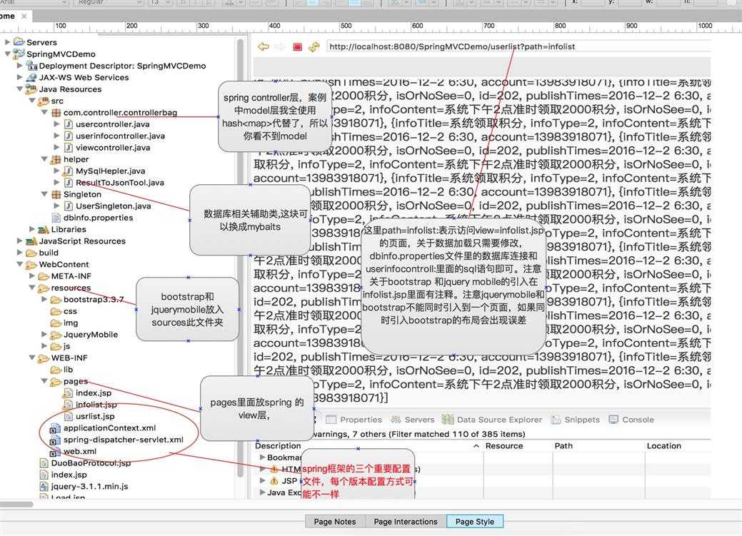Sort by the Location column header
This screenshot has height=536, width=742.
pyautogui.click(x=664, y=445)
